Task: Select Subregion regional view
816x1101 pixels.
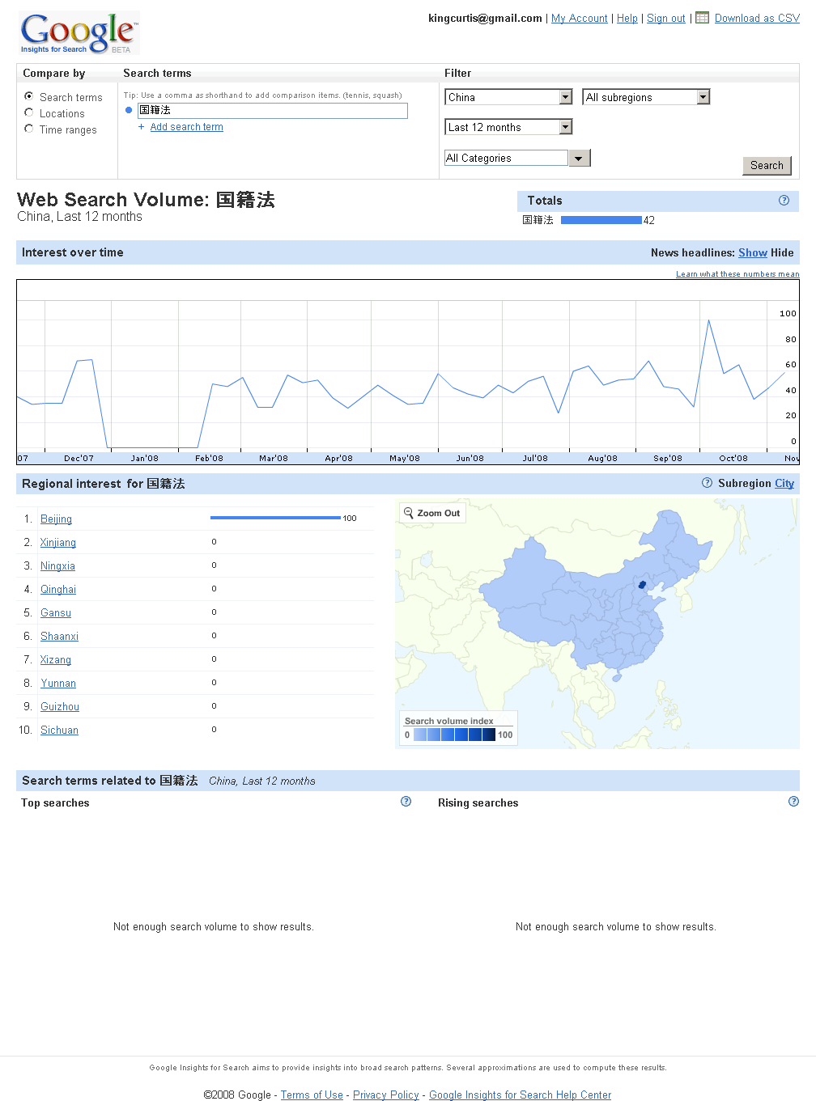Action: pyautogui.click(x=745, y=483)
